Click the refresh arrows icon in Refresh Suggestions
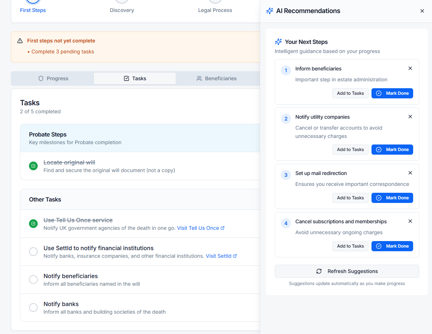Screen dimensions: 432x334 click(319, 271)
